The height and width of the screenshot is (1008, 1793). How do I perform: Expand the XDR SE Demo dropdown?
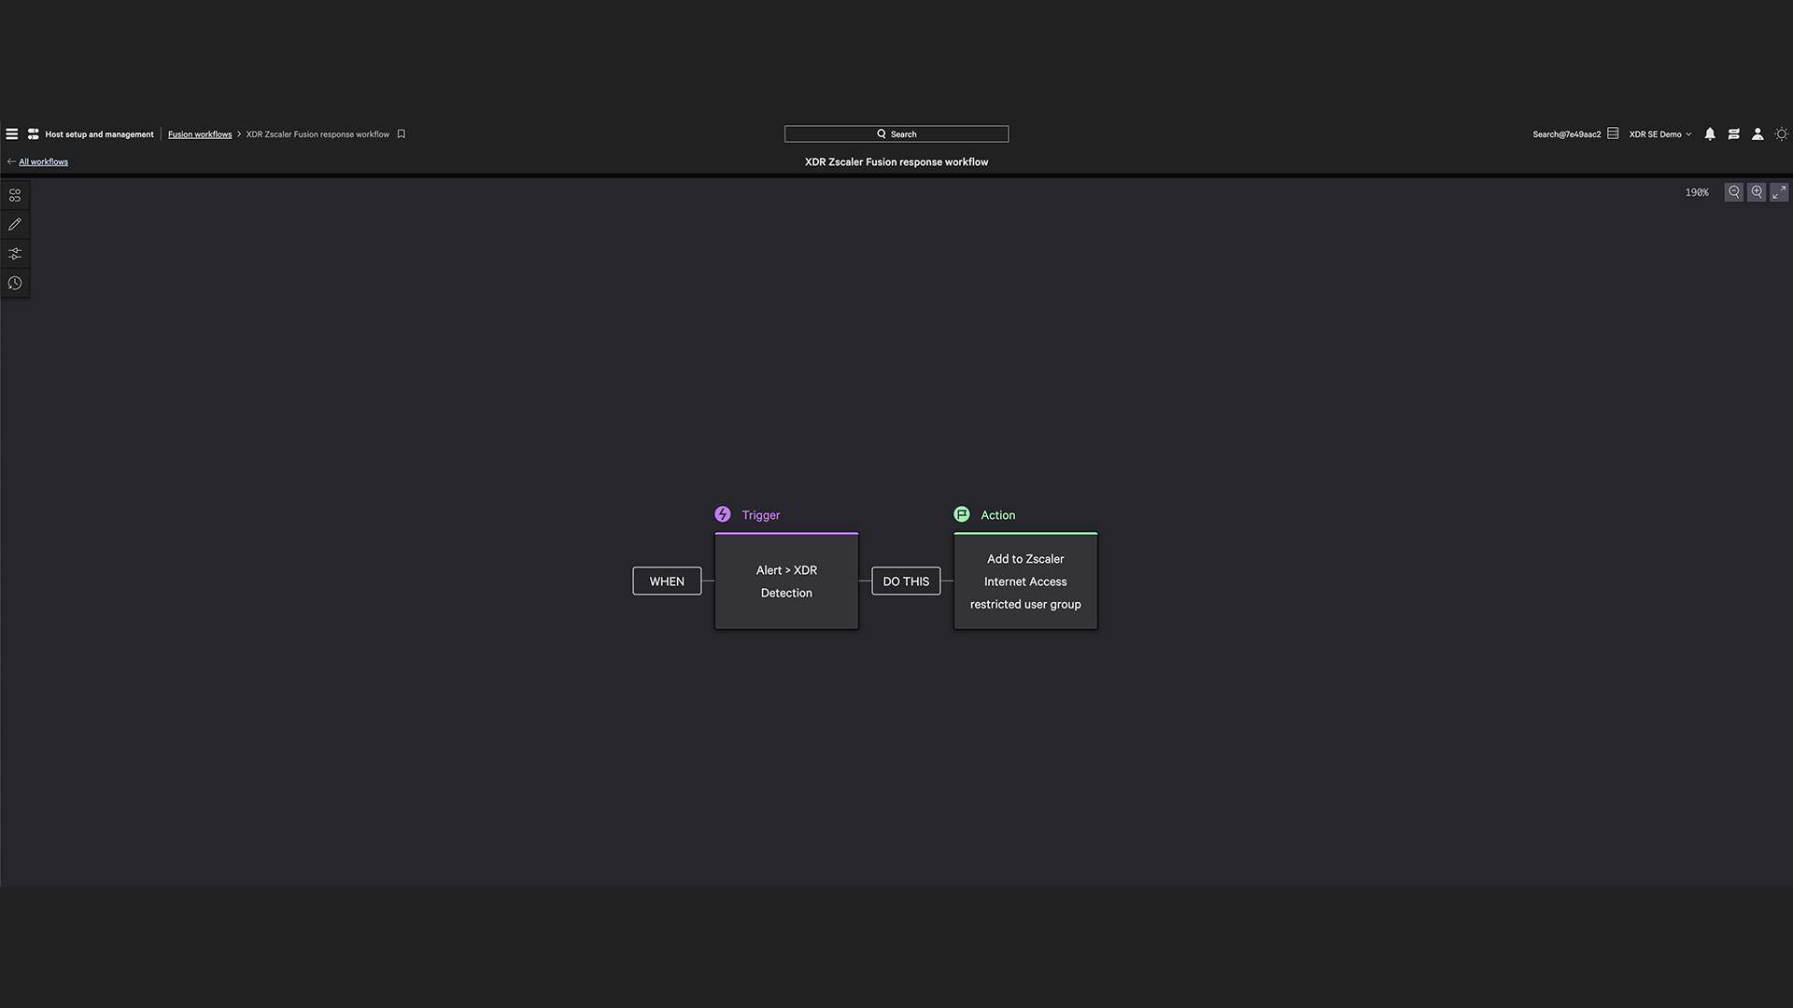coord(1660,134)
